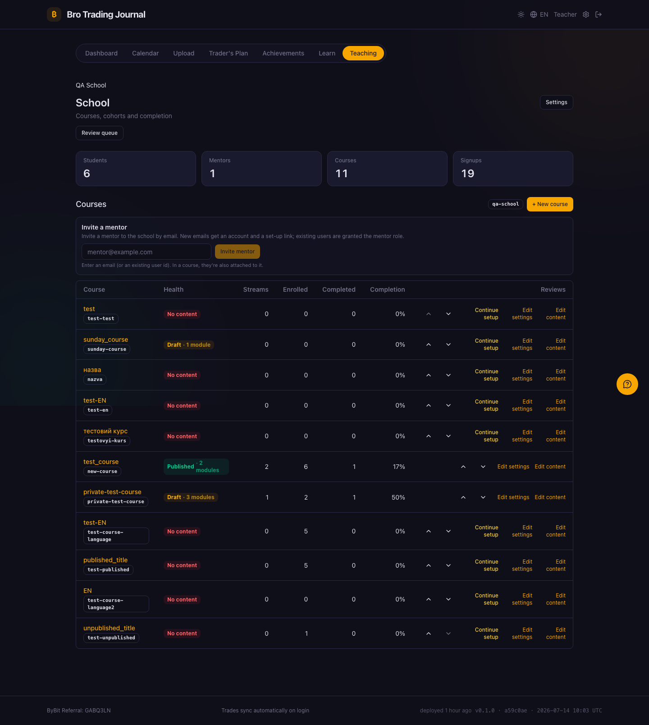Edit content for private-test-course
The height and width of the screenshot is (725, 649).
click(x=550, y=497)
